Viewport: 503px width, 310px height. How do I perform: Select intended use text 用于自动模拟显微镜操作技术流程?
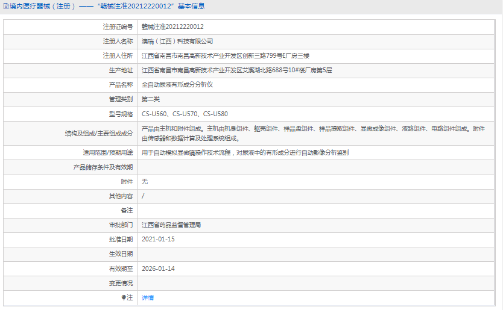[245, 153]
